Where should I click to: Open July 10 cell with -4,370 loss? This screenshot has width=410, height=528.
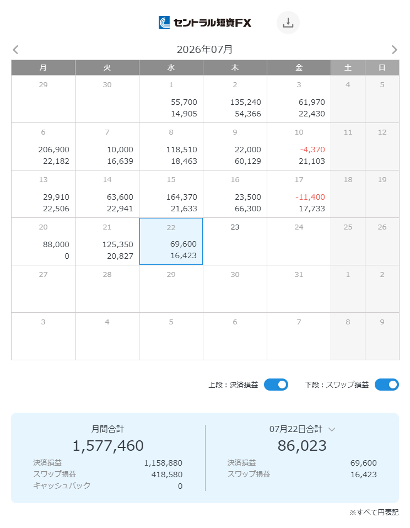pyautogui.click(x=299, y=146)
